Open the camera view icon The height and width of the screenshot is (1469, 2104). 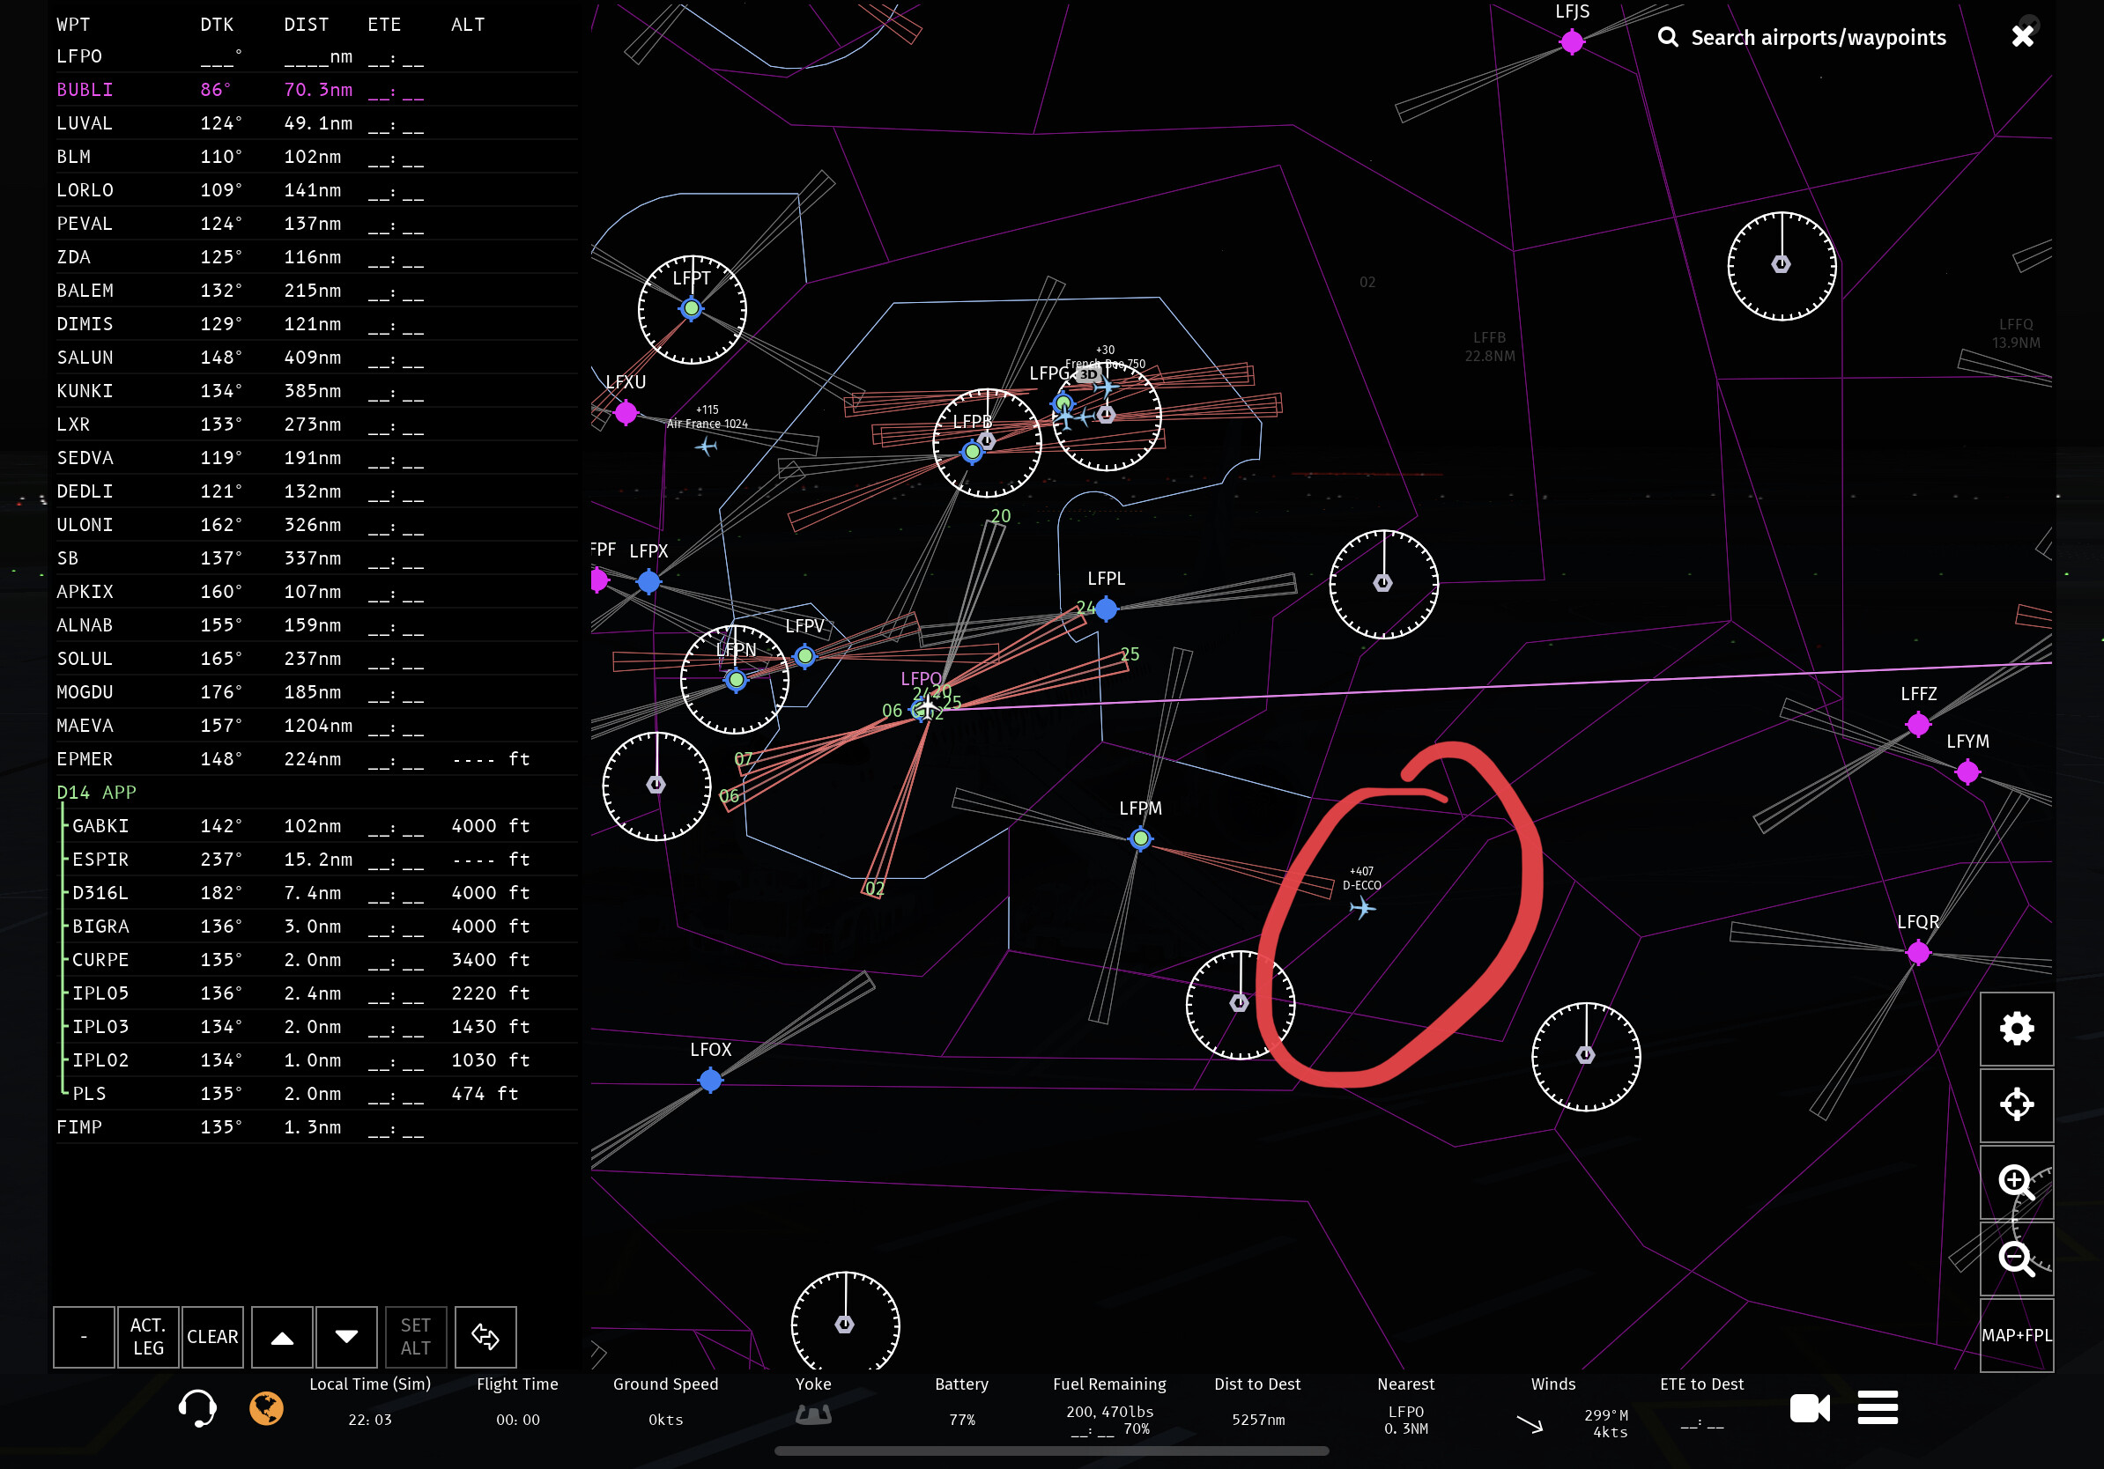pos(1809,1407)
